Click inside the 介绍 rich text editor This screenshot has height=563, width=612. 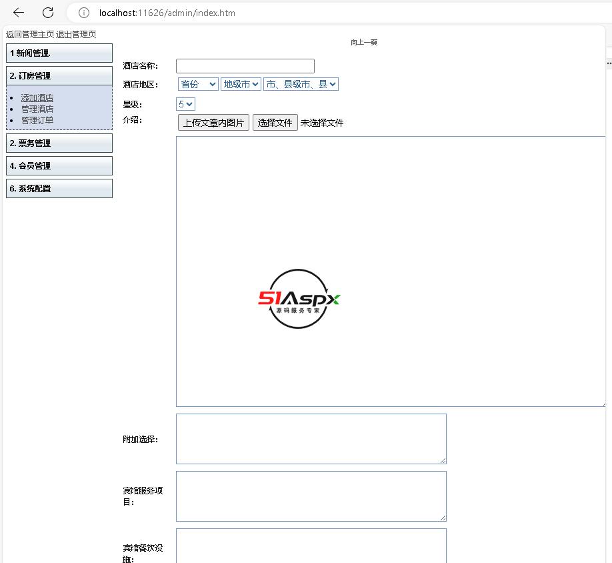click(x=390, y=271)
